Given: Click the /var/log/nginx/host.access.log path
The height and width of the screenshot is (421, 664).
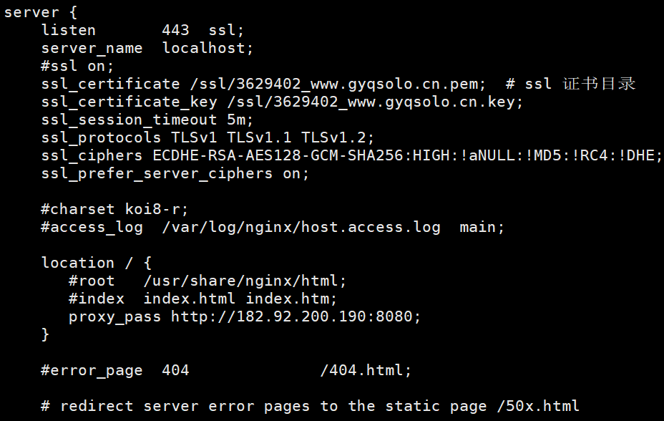Looking at the screenshot, I should tap(302, 227).
